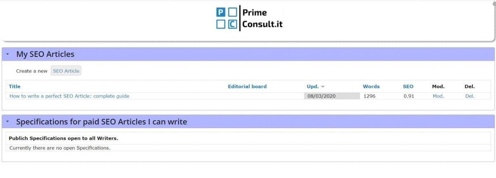Sort articles by Title column
The height and width of the screenshot is (178, 496).
14,87
